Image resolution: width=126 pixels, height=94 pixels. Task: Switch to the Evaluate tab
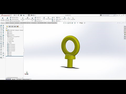[12, 23]
